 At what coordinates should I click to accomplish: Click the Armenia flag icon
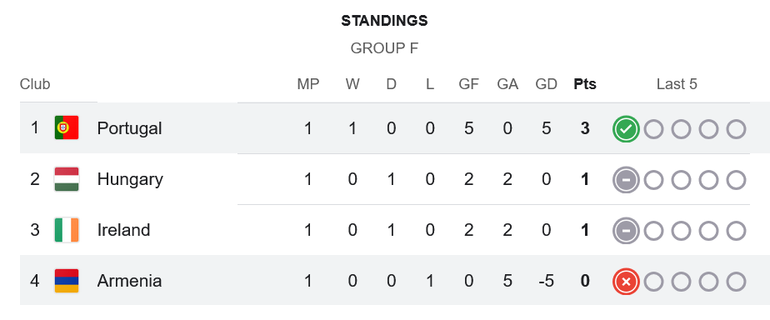(x=67, y=281)
